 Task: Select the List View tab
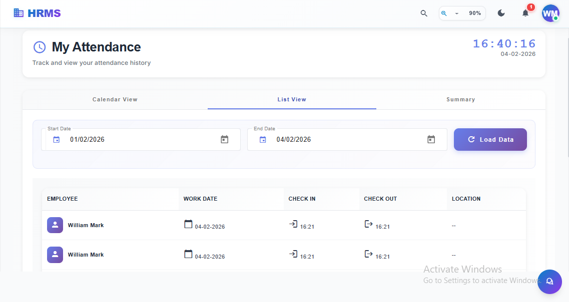292,99
